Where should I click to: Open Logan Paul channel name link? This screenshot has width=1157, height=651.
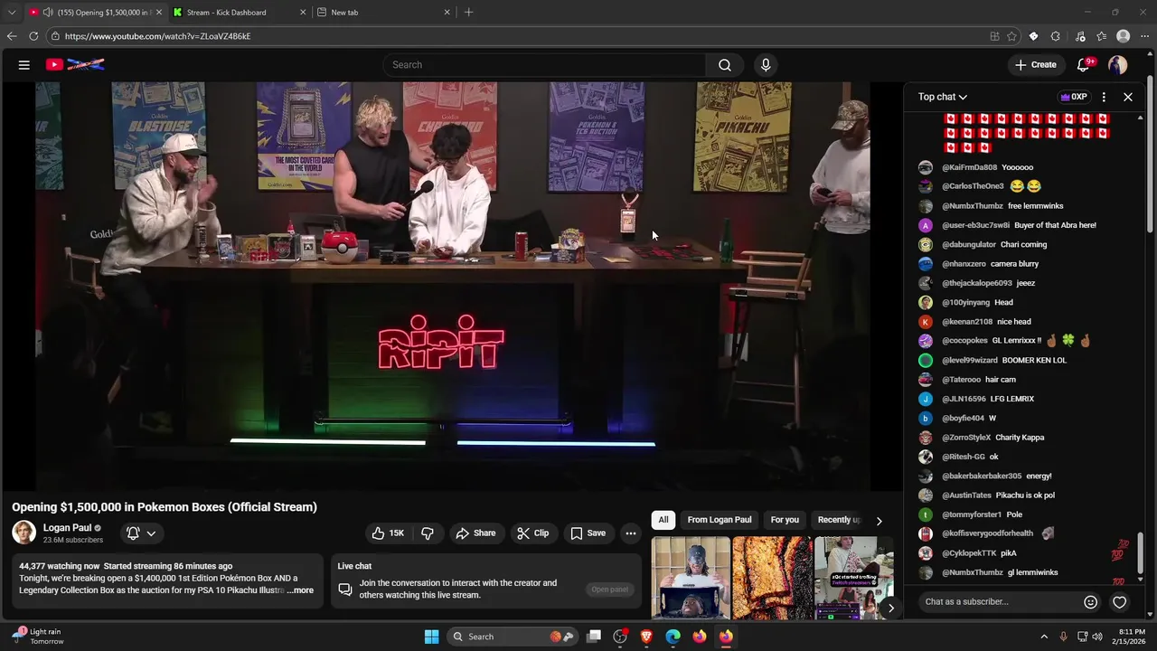67,528
